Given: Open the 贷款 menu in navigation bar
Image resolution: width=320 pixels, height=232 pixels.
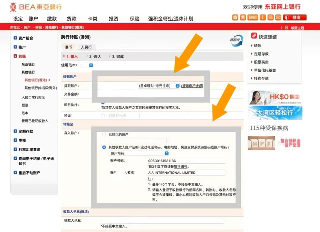Looking at the screenshot, I should (x=72, y=19).
